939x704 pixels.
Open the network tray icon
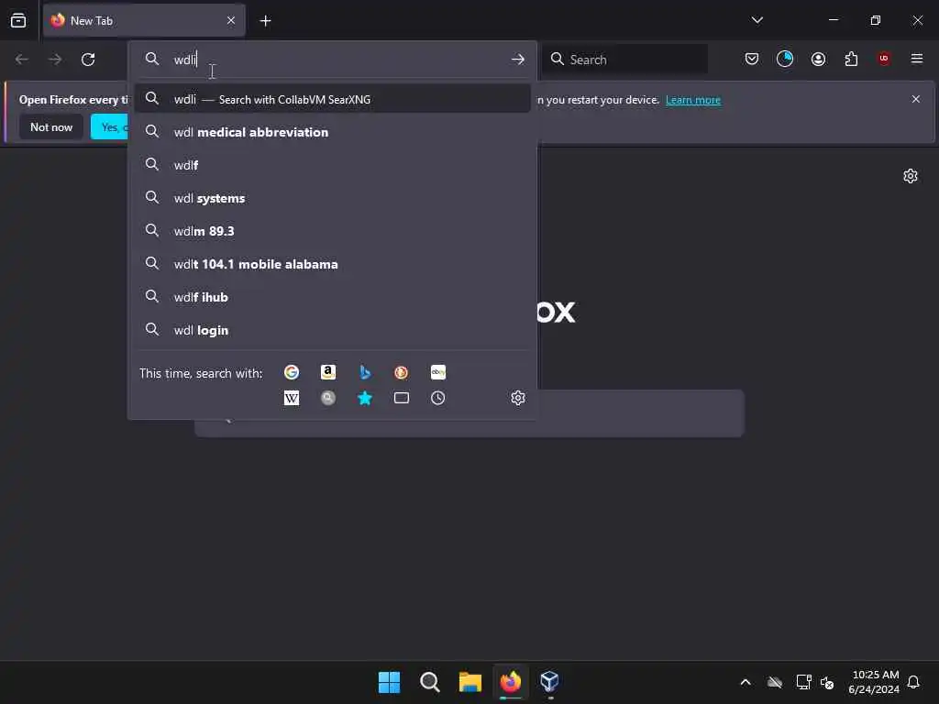pos(803,682)
